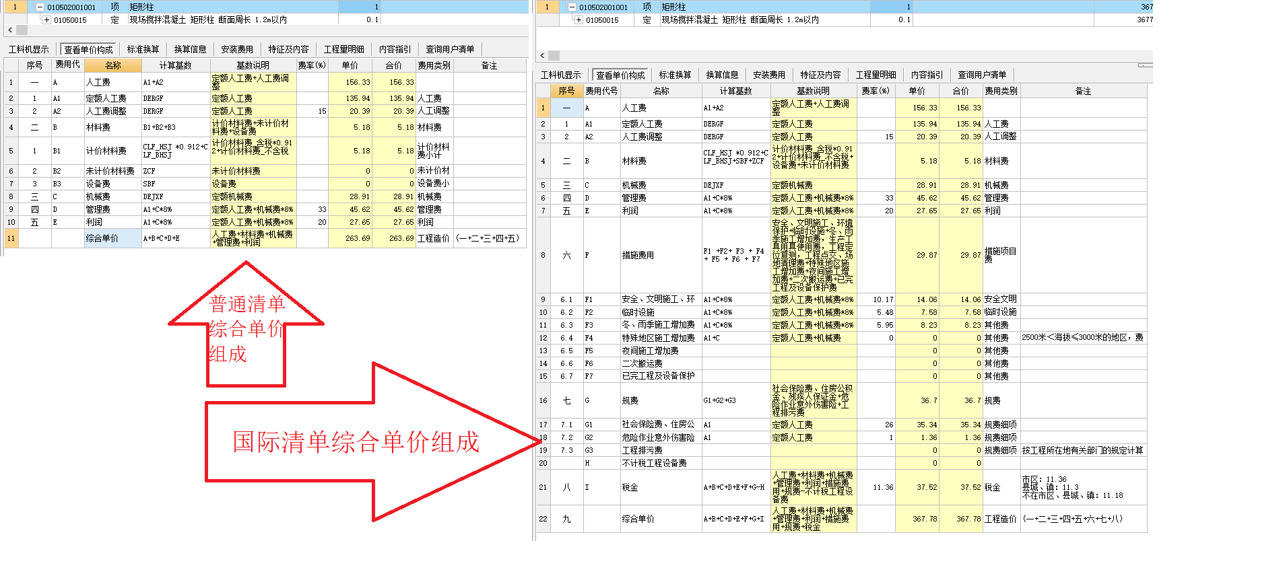This screenshot has width=1285, height=578.
Task: Click the 矩形柱 name cell in the left panel top row
Action: (x=233, y=7)
